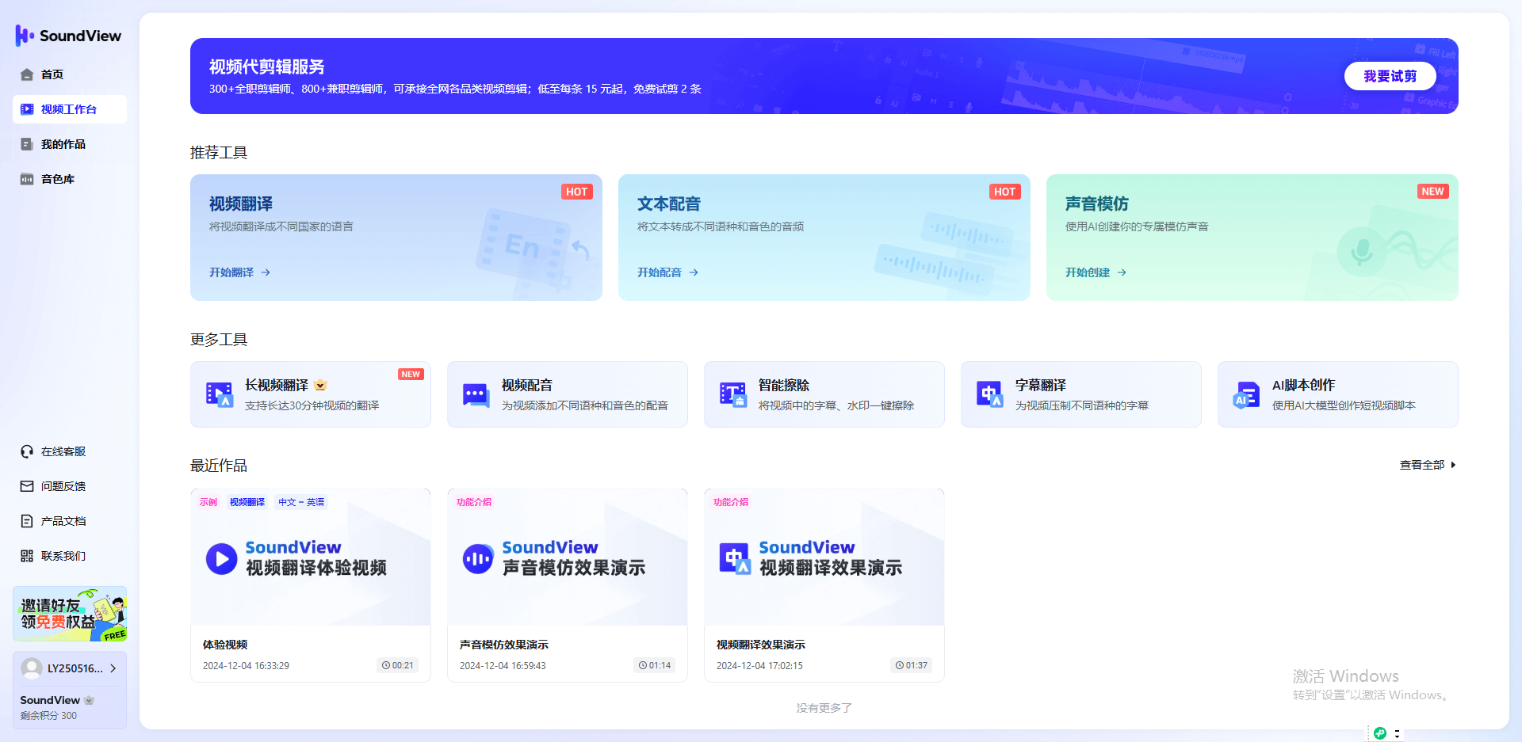Expand the LY250516 account chevron

pyautogui.click(x=113, y=668)
